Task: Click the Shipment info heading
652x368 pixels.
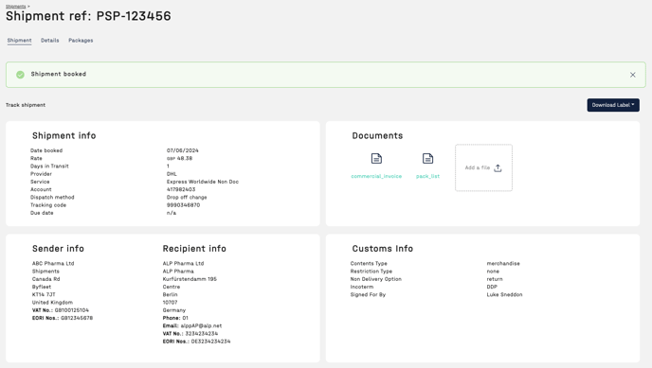Action: click(x=64, y=135)
